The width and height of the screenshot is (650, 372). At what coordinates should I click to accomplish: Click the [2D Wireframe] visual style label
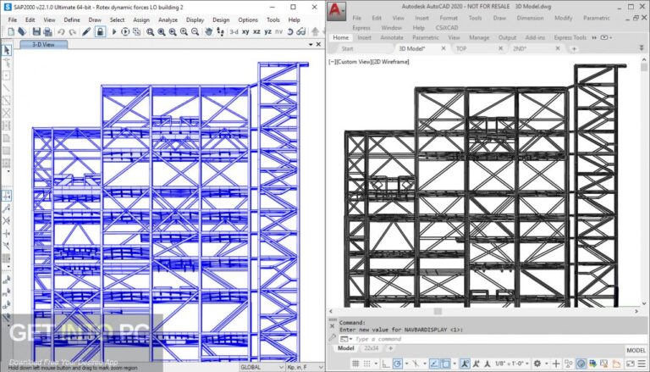click(390, 62)
